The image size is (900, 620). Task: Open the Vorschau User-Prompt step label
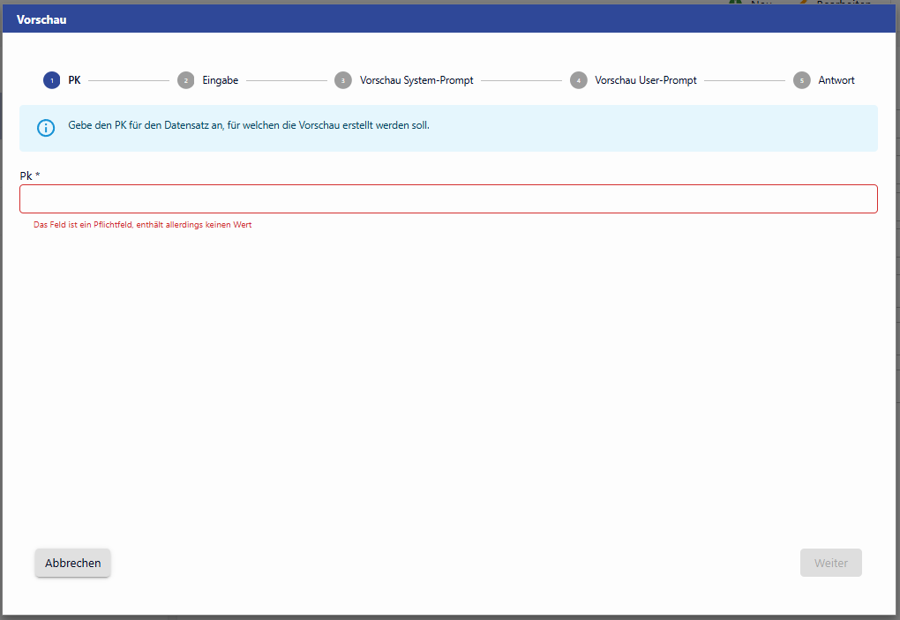646,80
